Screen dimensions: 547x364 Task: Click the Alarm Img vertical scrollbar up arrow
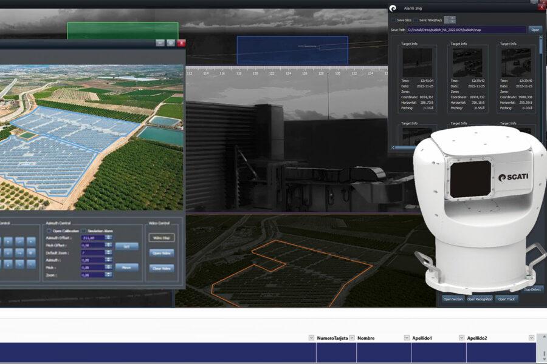541,38
